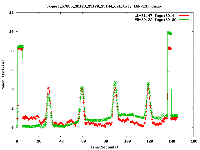Screen dimensions: 200x150
Task: Click the green calibration plateau near 138 seconds
Action: point(169,33)
